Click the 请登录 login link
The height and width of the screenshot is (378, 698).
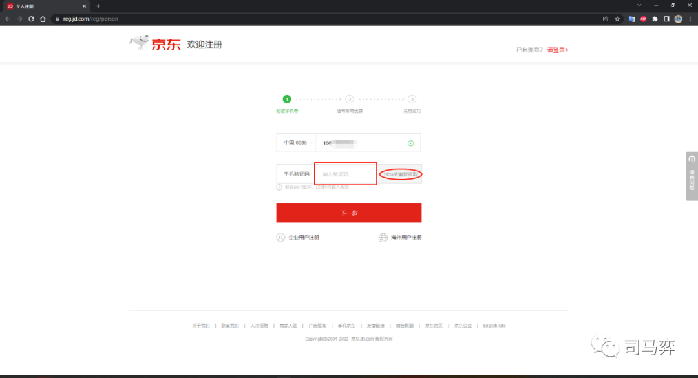(557, 50)
